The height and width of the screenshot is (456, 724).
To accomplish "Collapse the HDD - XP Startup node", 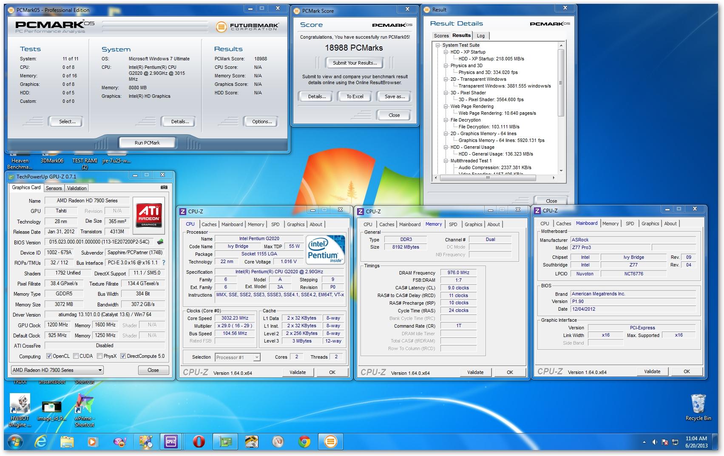I will [446, 52].
